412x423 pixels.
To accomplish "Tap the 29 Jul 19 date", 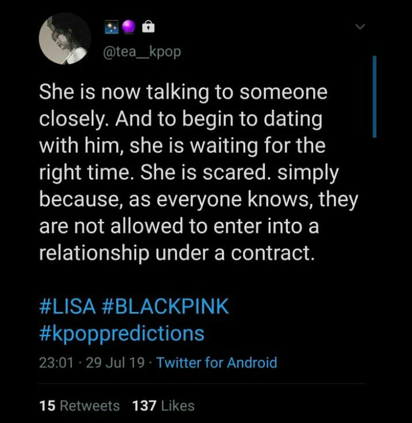I will [115, 363].
